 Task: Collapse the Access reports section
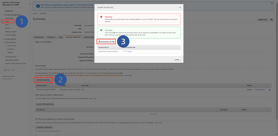[4, 39]
